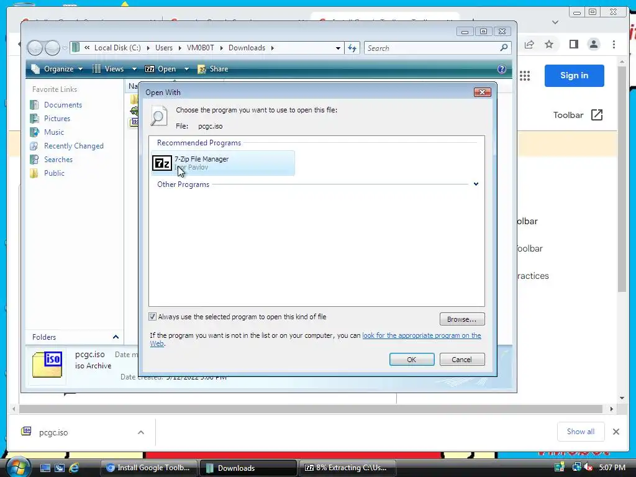This screenshot has height=477, width=636.
Task: Go forward in Explorer
Action: pyautogui.click(x=52, y=48)
